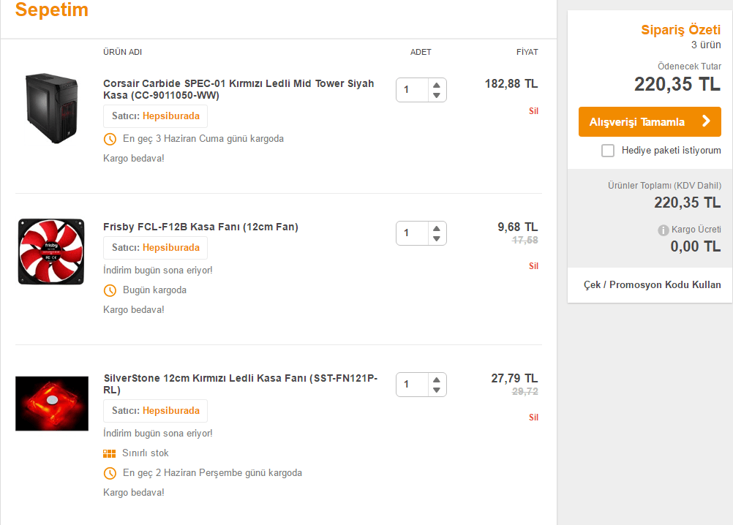
Task: Click the info icon beside Kargo Ücreti
Action: [664, 230]
